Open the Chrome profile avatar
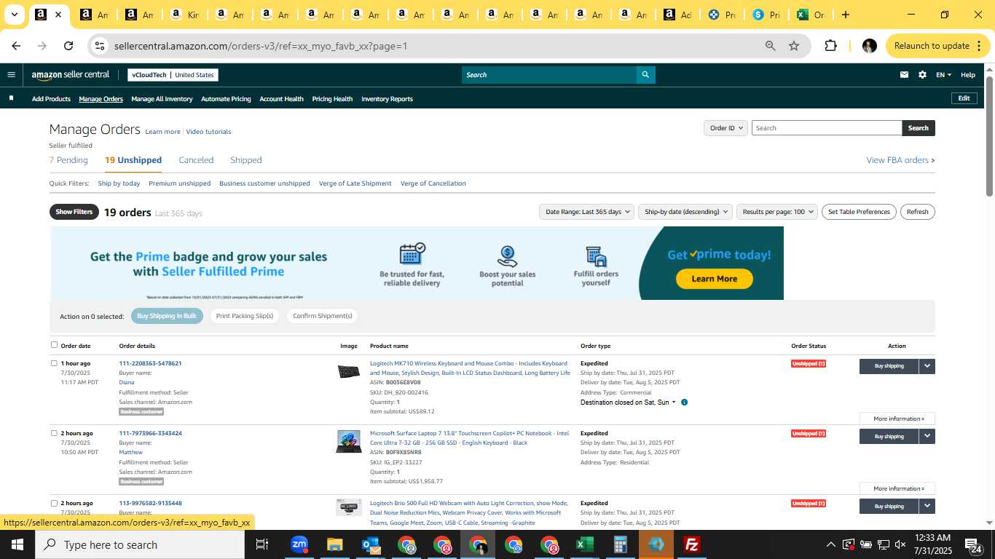Viewport: 995px width, 559px height. (869, 46)
